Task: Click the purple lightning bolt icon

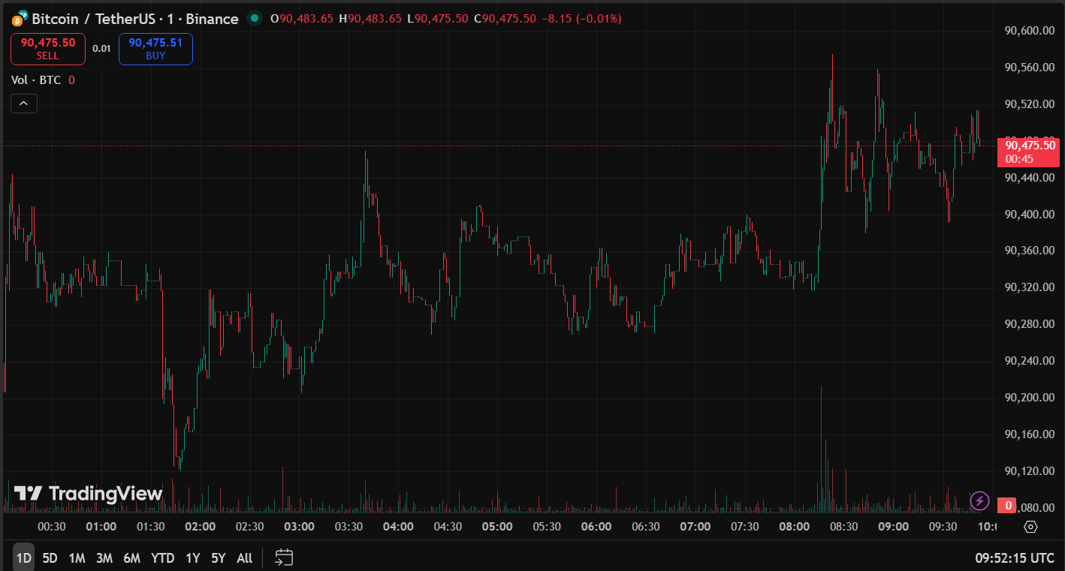Action: (979, 500)
